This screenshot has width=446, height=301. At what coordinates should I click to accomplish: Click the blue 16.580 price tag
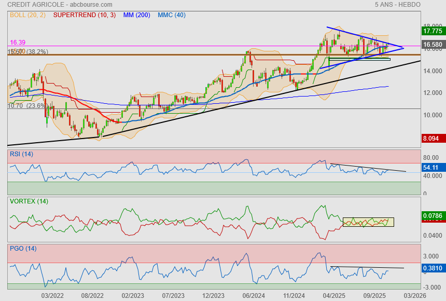pos(432,45)
